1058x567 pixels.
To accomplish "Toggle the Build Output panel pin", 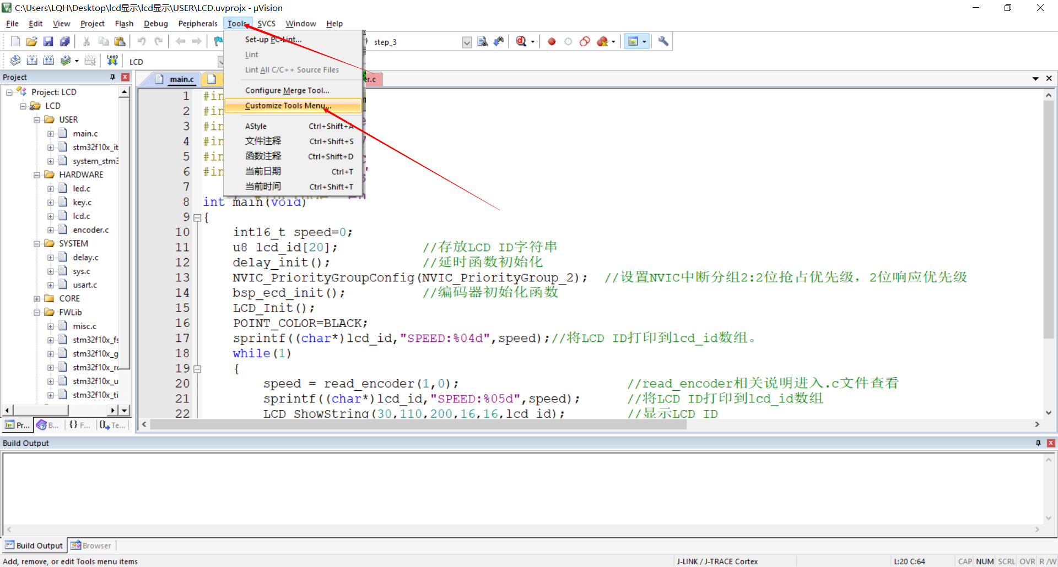I will click(1038, 443).
